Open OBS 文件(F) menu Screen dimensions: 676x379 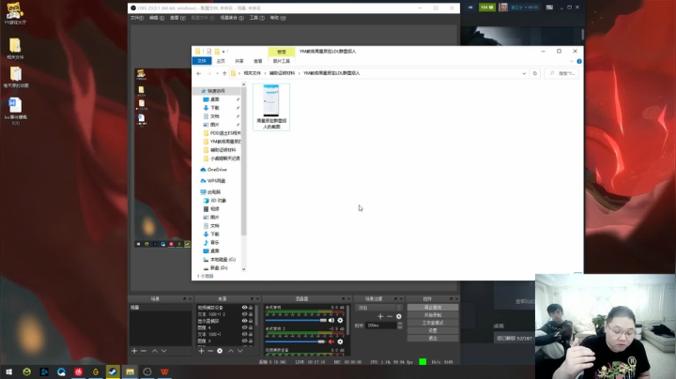click(x=137, y=18)
